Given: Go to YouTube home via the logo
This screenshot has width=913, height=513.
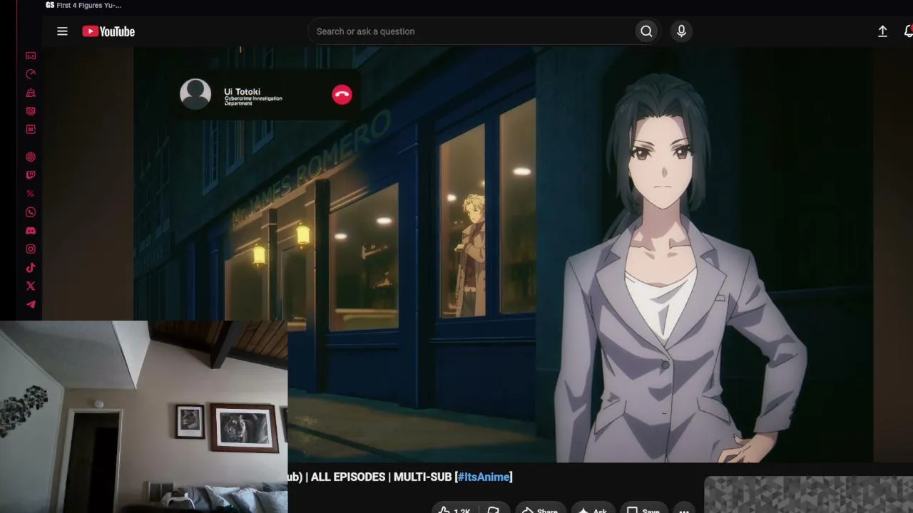Looking at the screenshot, I should 108,31.
